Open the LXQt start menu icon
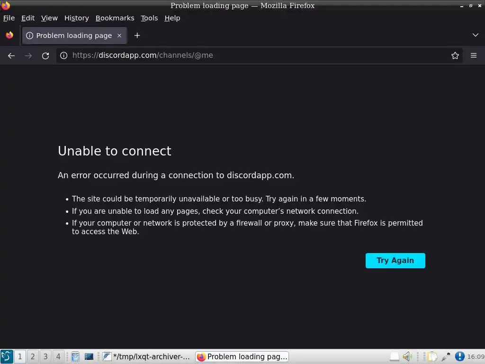485x364 pixels. pos(7,356)
